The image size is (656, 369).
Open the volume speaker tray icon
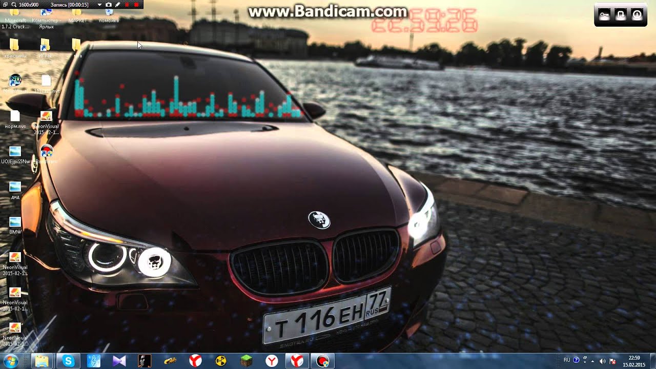(x=603, y=361)
